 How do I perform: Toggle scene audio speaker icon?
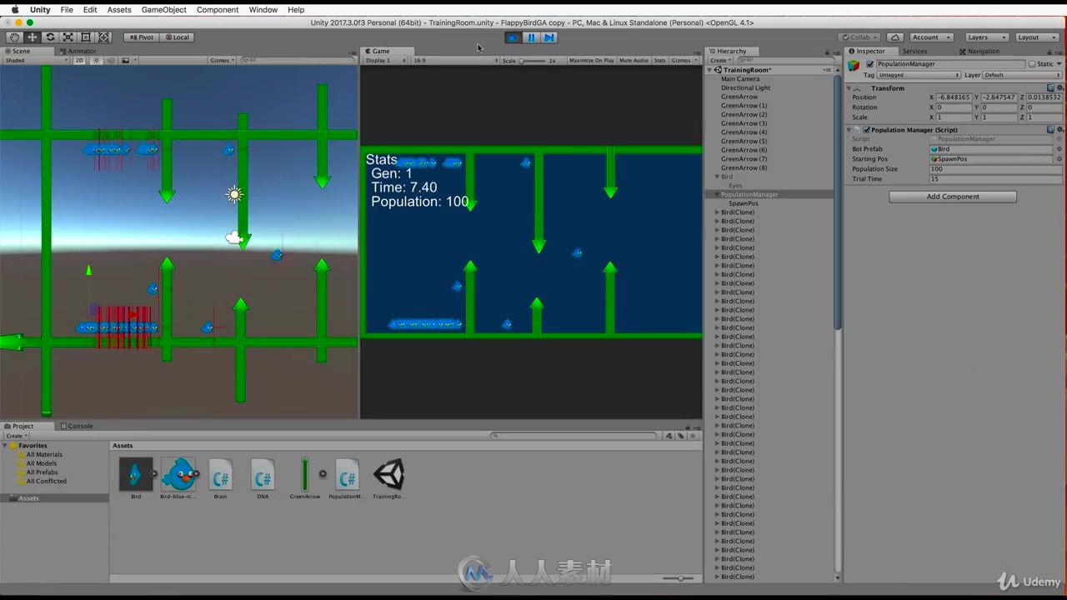(x=110, y=60)
